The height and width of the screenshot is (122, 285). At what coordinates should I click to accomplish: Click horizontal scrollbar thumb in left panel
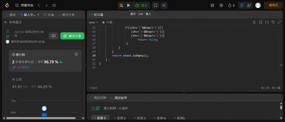tap(41, 118)
